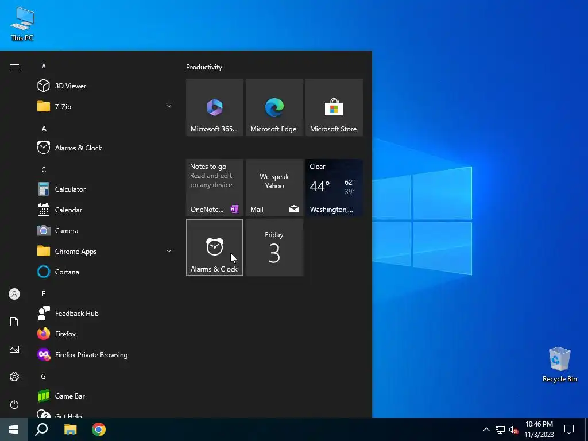Open the Mail tile
Viewport: 588px width, 441px height.
[x=274, y=188]
